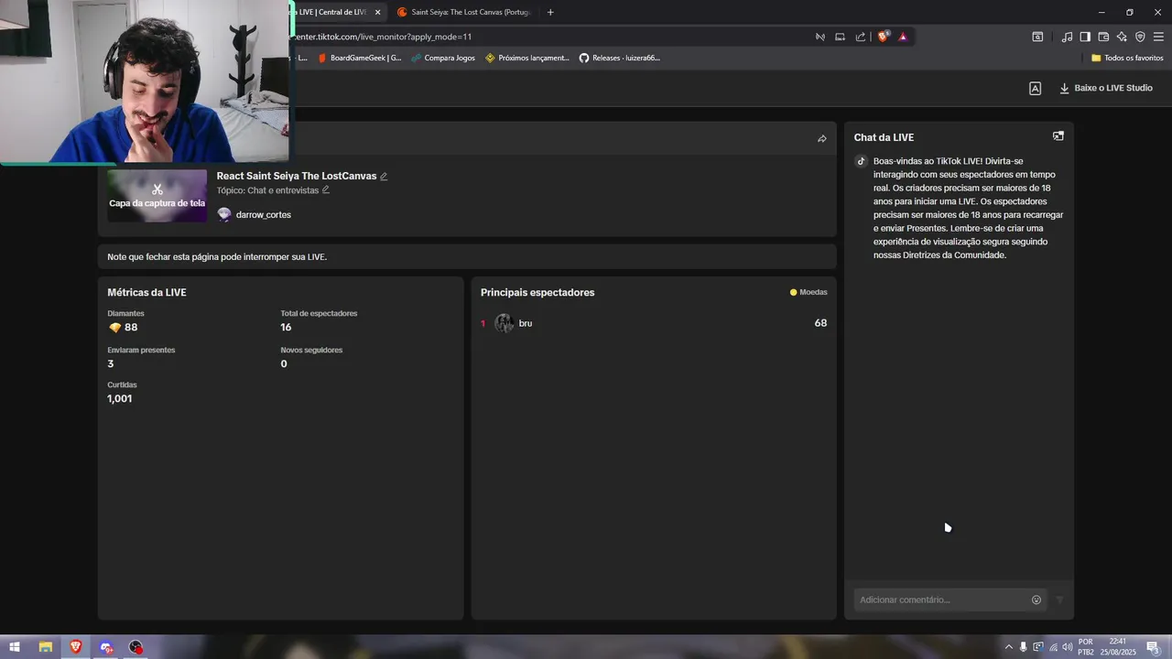This screenshot has height=659, width=1172.
Task: Open the browser hamburger menu
Action: pyautogui.click(x=1158, y=37)
